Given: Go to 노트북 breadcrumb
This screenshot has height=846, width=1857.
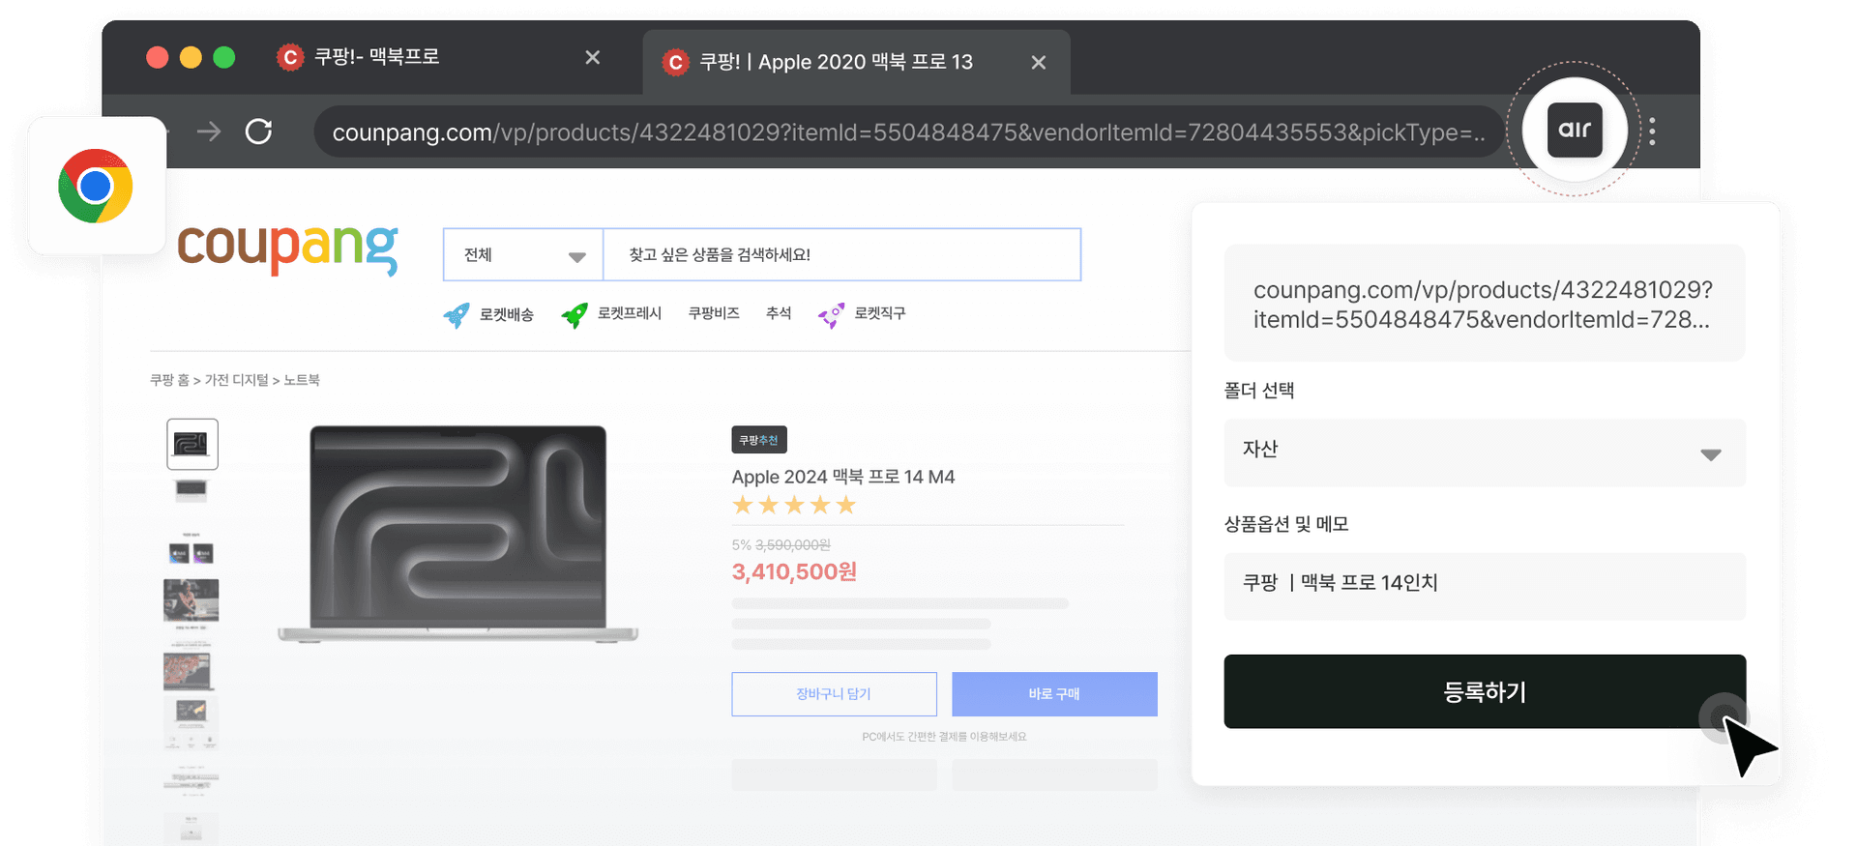Looking at the screenshot, I should point(302,380).
